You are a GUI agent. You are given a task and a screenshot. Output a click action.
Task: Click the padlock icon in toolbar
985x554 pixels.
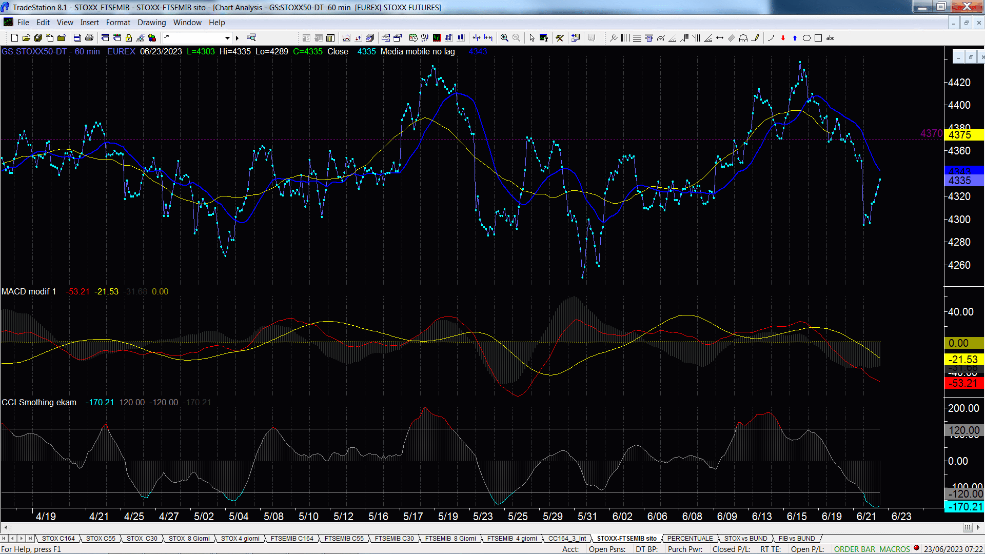tap(129, 38)
